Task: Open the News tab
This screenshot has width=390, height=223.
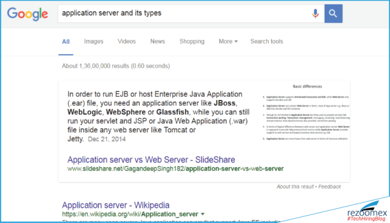Action: 157,41
